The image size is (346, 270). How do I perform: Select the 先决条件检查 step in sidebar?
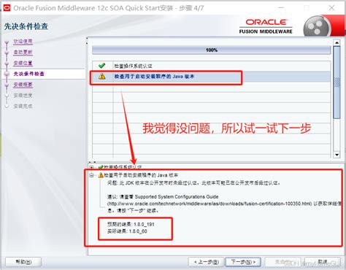28,74
